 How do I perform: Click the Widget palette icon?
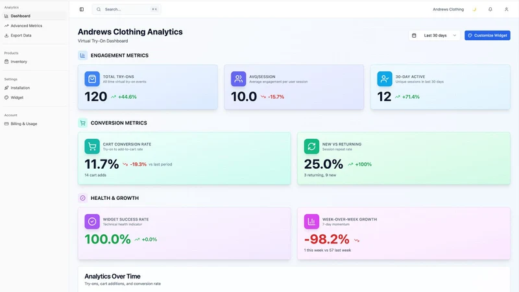click(6, 97)
